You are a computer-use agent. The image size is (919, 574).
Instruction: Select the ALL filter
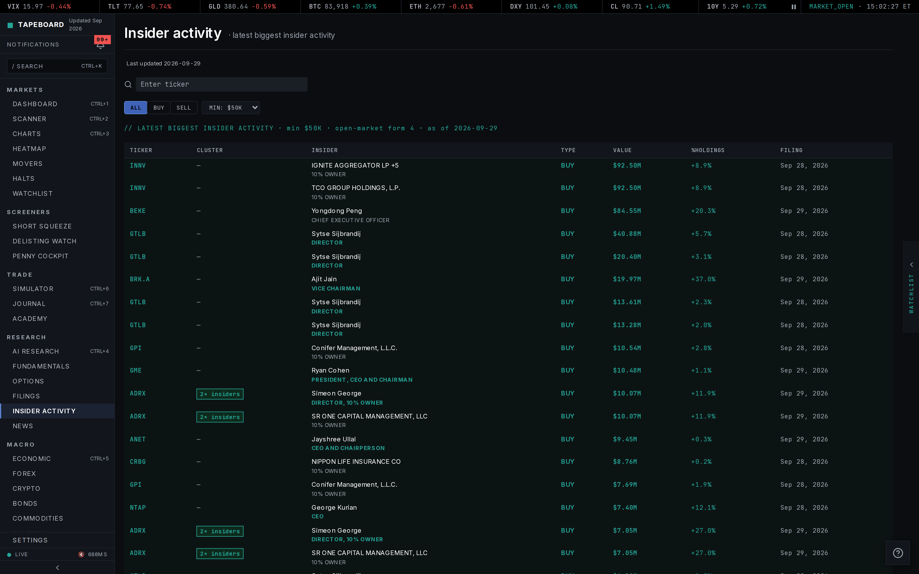[x=136, y=108]
